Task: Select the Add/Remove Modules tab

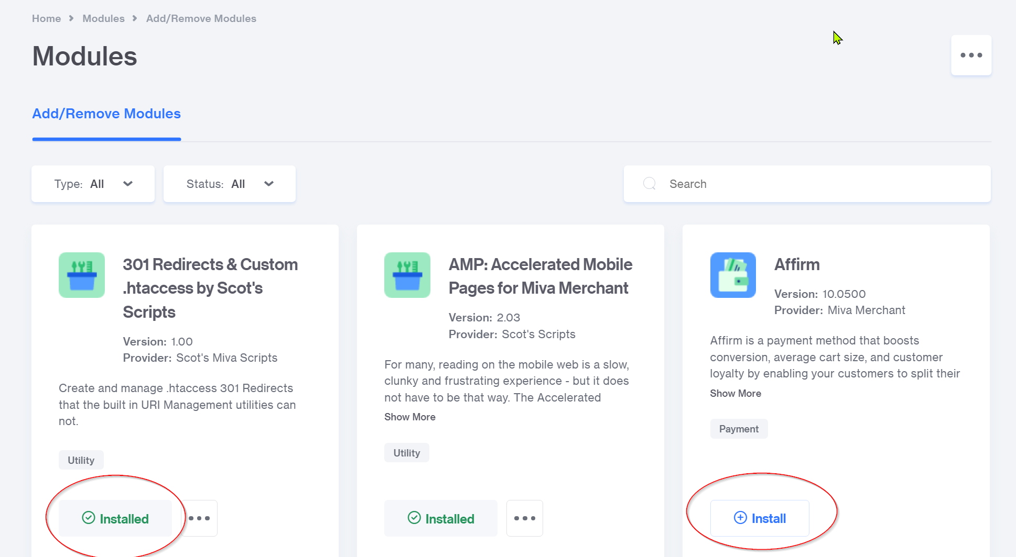Action: [x=106, y=114]
